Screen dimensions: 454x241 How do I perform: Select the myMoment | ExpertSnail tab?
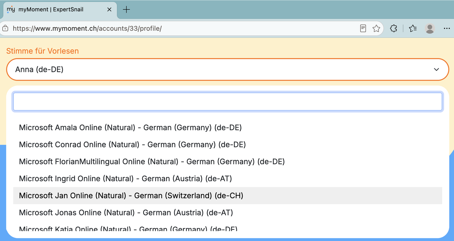point(59,9)
